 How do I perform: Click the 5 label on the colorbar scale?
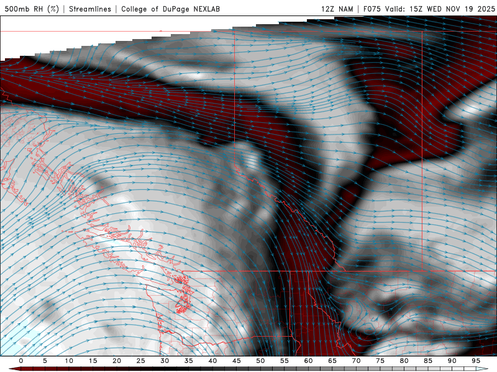pos(45,361)
